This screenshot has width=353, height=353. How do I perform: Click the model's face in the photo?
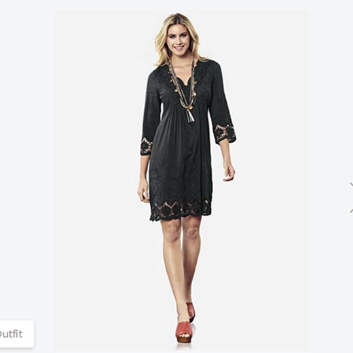click(x=179, y=42)
